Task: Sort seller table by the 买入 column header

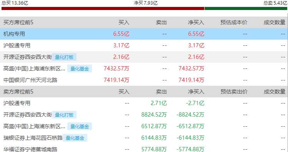Action: [124, 92]
